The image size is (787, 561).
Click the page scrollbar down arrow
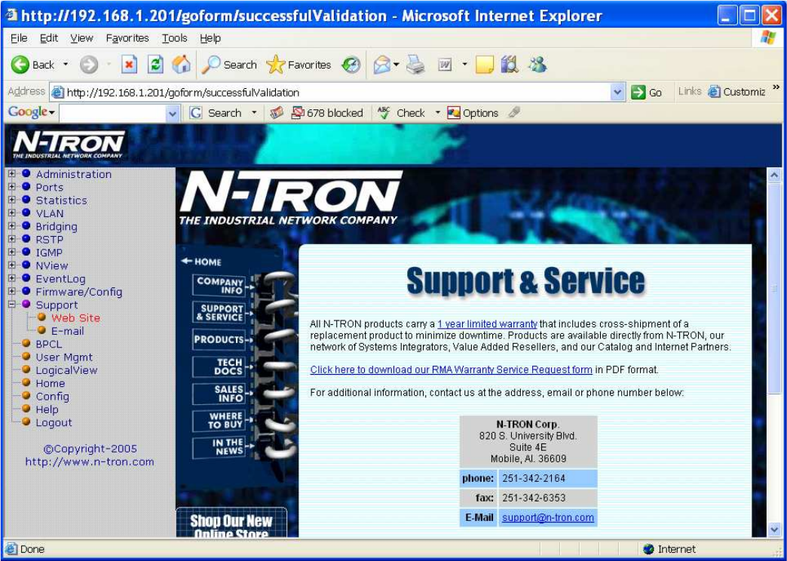(x=774, y=529)
